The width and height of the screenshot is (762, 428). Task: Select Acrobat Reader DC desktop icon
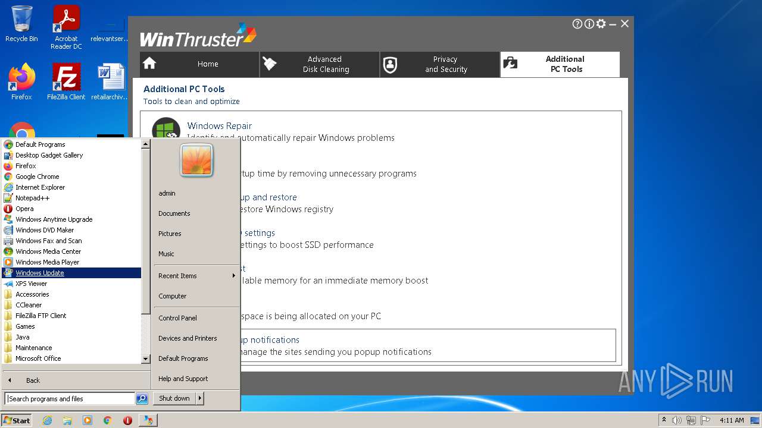[x=66, y=27]
